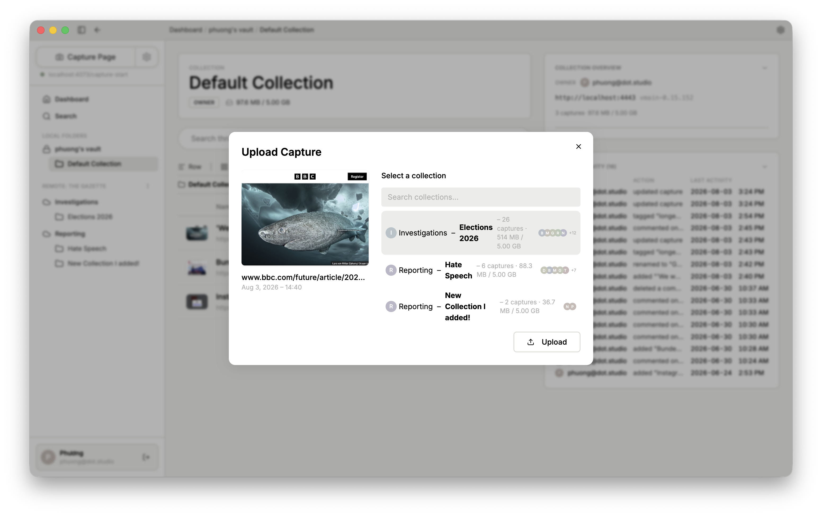Collapse the Collection Overview panel chevron
Screen dimensions: 822x516
[764, 68]
